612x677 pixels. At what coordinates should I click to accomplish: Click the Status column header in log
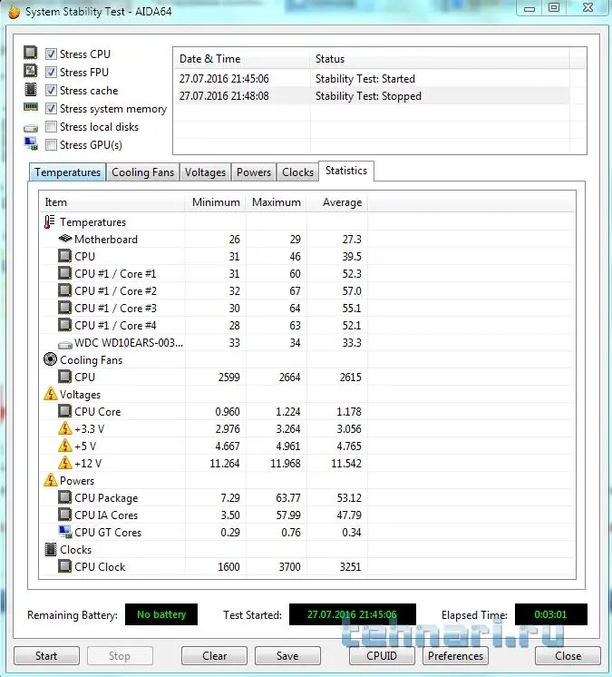(x=440, y=59)
